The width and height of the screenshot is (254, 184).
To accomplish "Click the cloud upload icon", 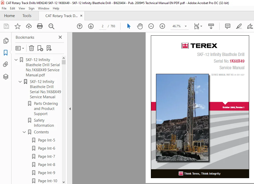I will (x=29, y=26).
